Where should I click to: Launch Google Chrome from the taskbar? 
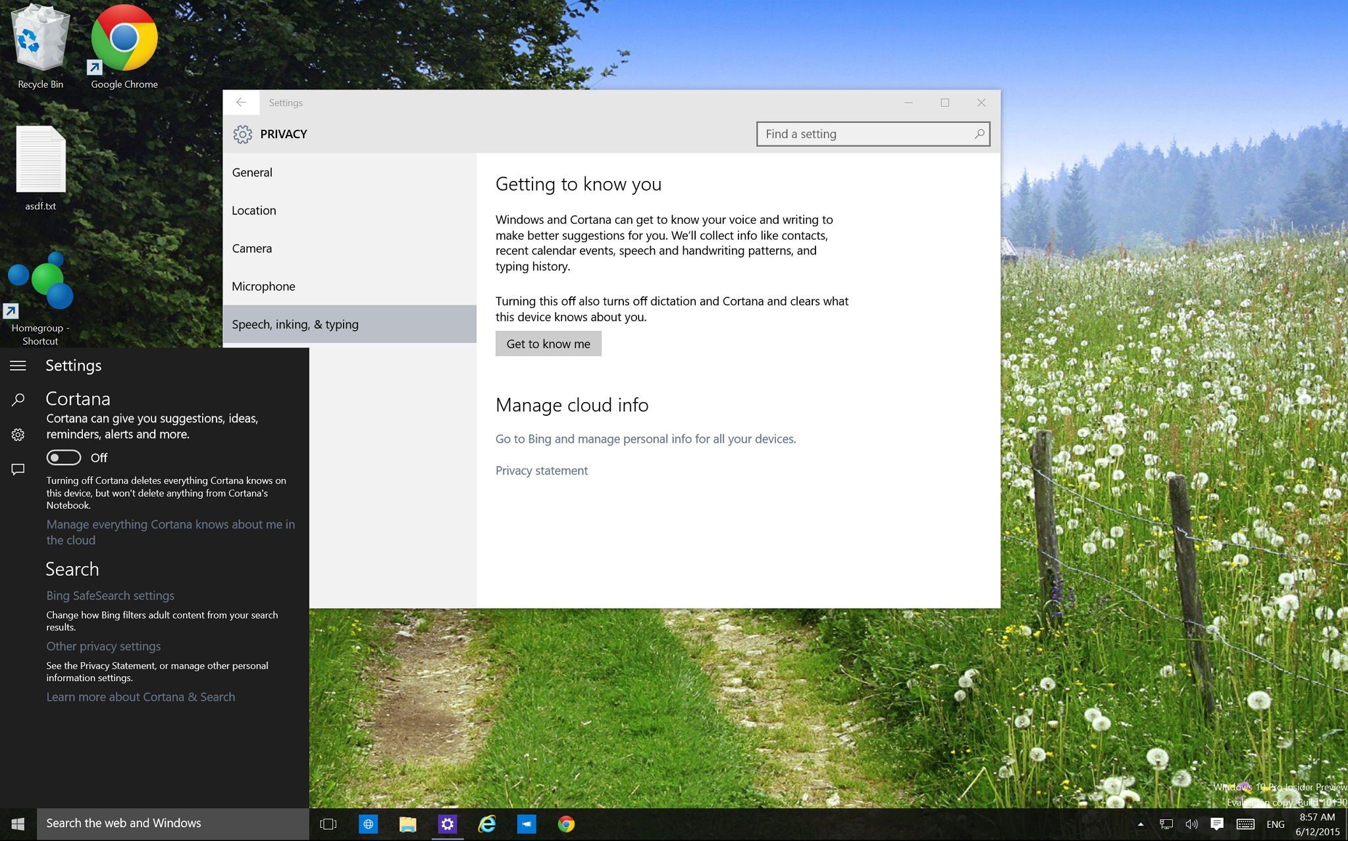pyautogui.click(x=565, y=823)
